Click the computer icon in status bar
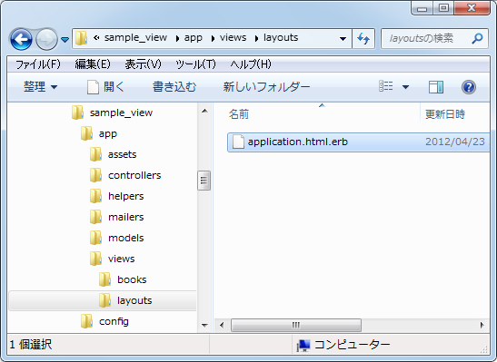This screenshot has width=497, height=362. point(303,346)
